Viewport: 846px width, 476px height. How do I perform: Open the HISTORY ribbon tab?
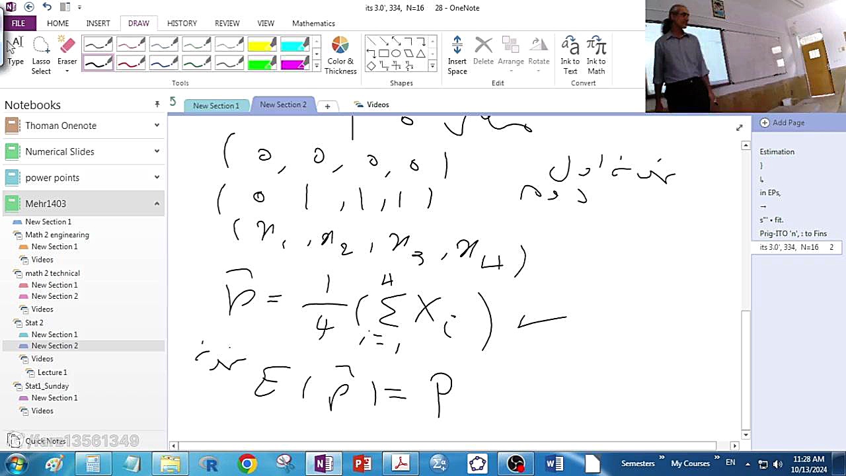[x=182, y=23]
